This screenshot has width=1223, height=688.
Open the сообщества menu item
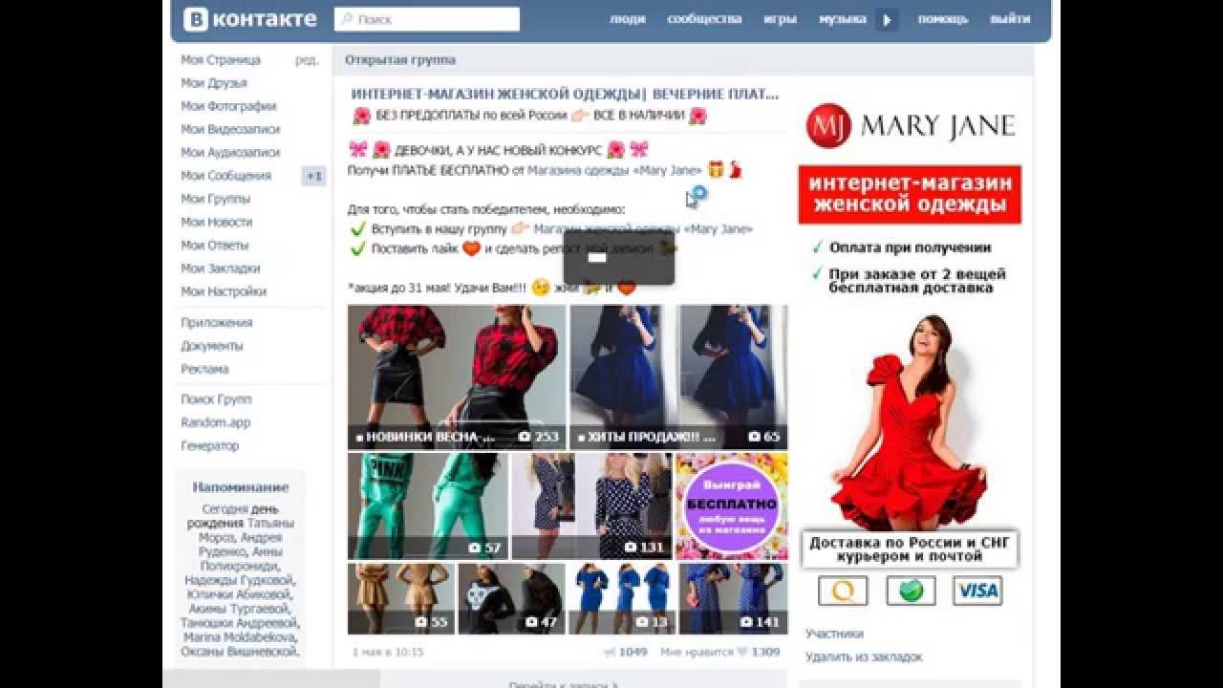tap(704, 19)
